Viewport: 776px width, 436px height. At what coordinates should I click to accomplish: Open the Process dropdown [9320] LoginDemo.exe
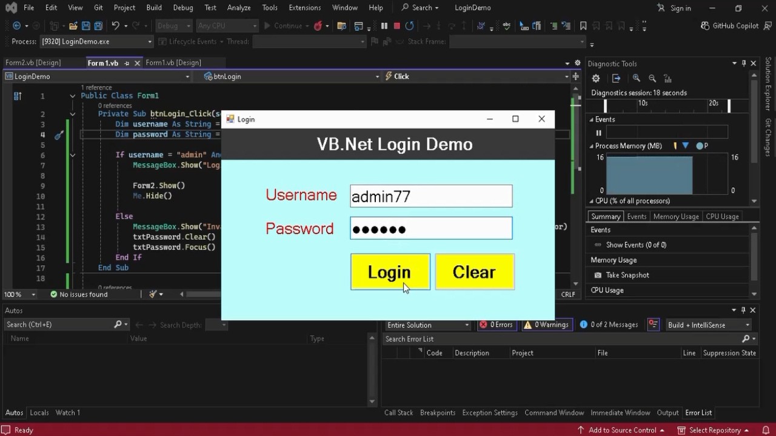pyautogui.click(x=96, y=42)
